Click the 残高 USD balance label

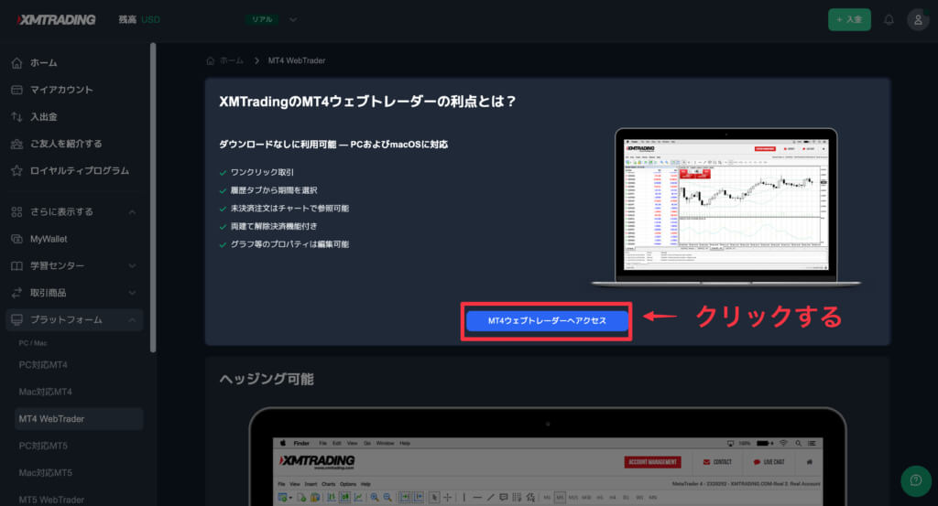point(139,20)
